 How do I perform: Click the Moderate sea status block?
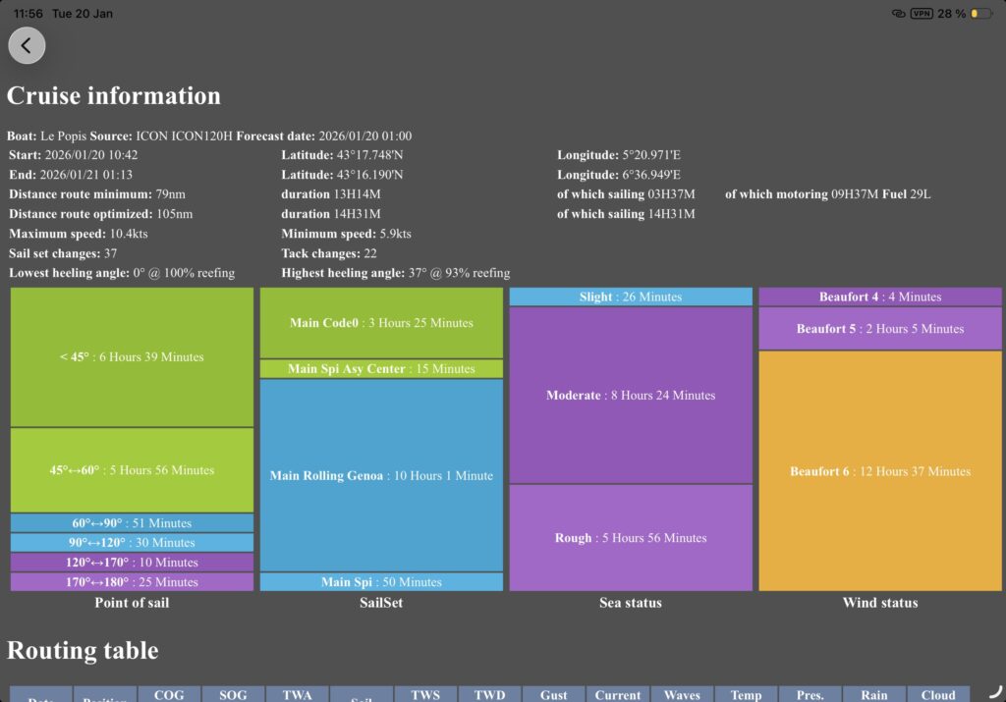click(x=631, y=396)
